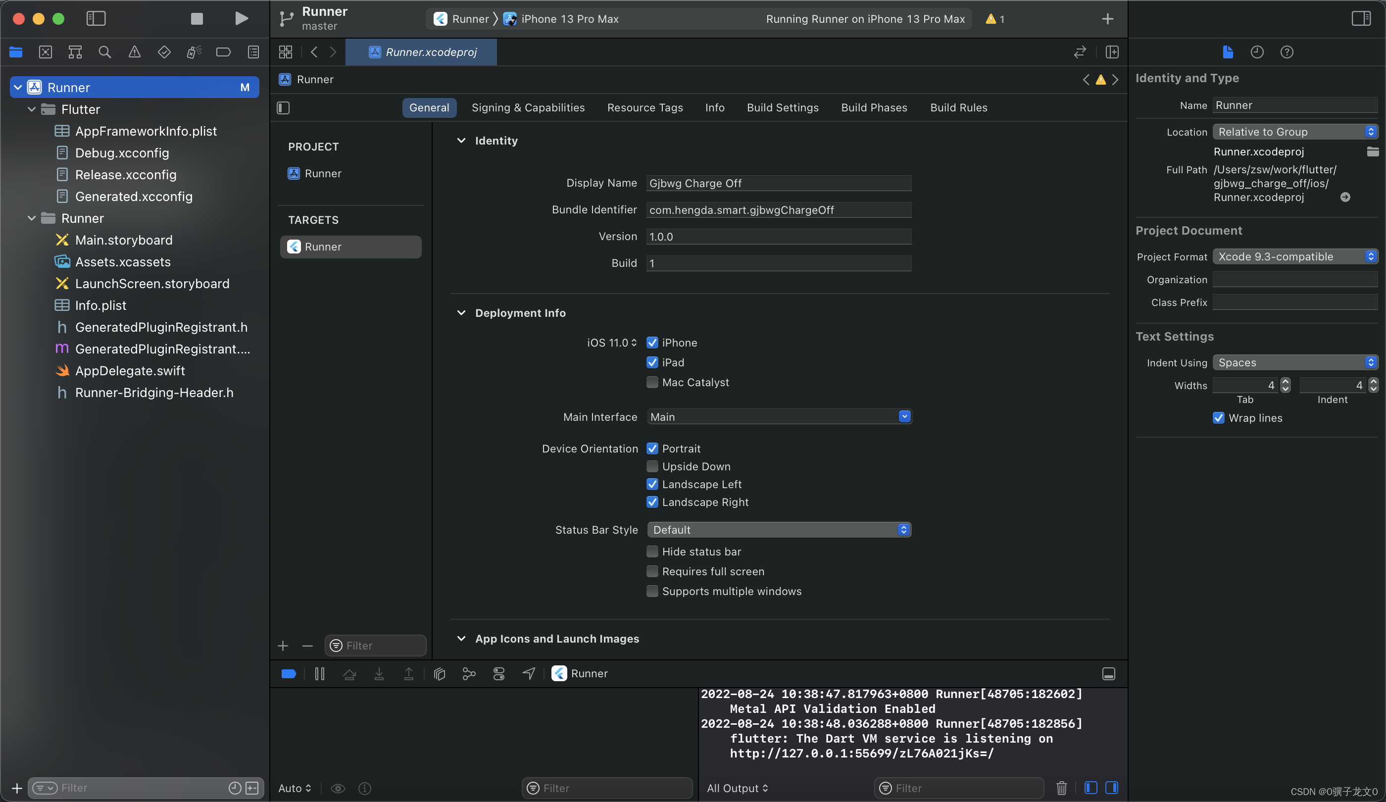Screen dimensions: 1386x802
Task: Click the Bundle Identifier field
Action: (x=779, y=210)
